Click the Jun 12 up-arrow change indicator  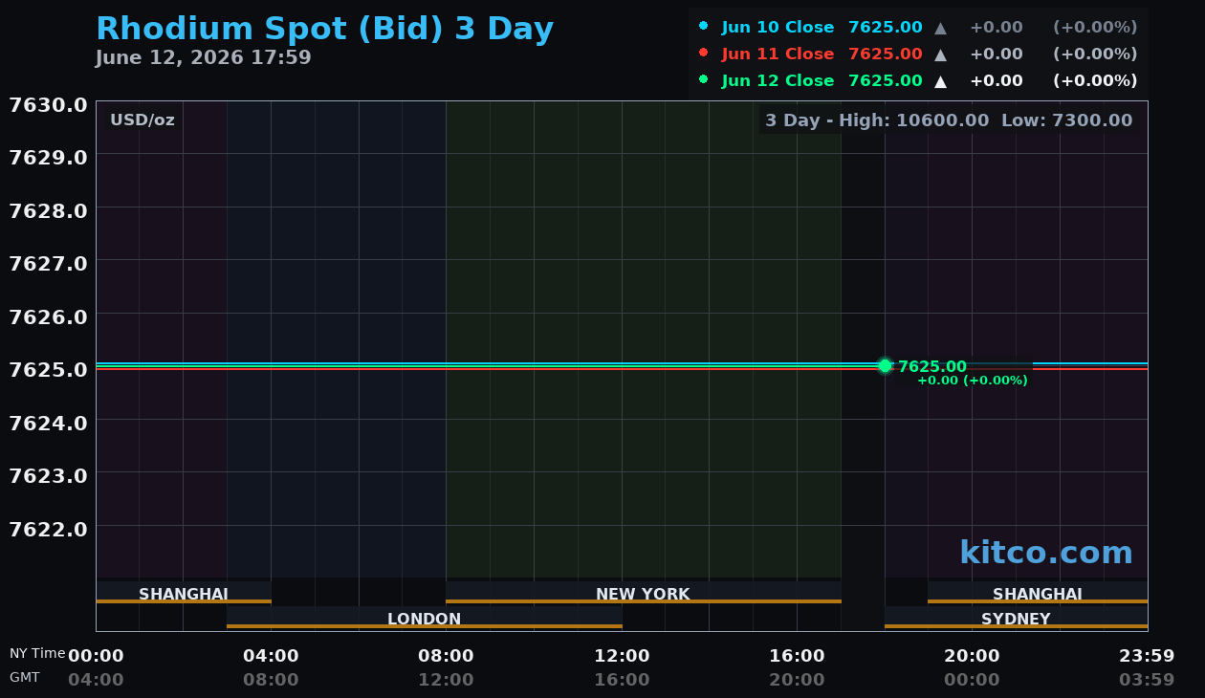click(941, 81)
